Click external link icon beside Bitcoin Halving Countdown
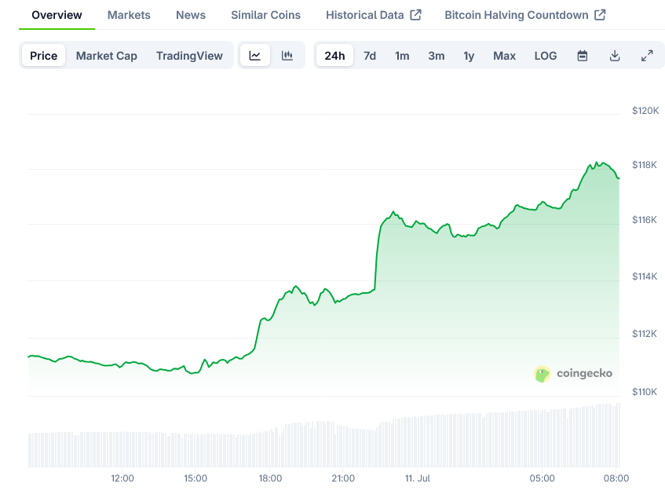The width and height of the screenshot is (665, 498). pos(600,15)
